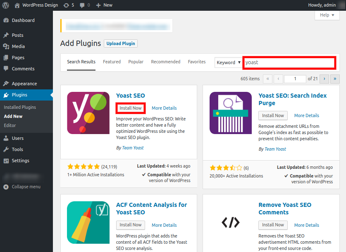Open ACF Content Analysis for Yoast SEO title

pos(152,209)
